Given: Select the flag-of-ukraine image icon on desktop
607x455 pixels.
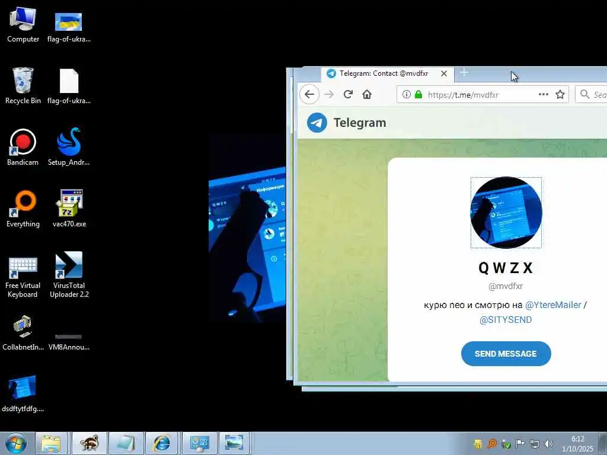Looking at the screenshot, I should (69, 26).
